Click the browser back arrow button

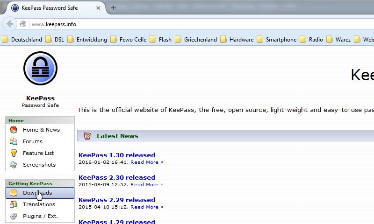click(x=10, y=24)
